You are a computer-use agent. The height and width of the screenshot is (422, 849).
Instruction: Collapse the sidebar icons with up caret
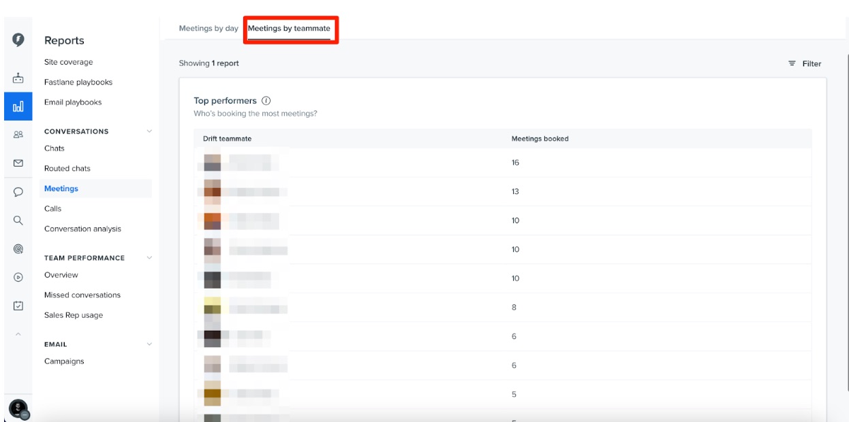tap(18, 334)
